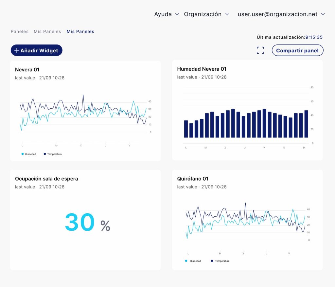The width and height of the screenshot is (335, 287).
Task: Select the line chart in the Nevera 01 widget
Action: click(83, 115)
